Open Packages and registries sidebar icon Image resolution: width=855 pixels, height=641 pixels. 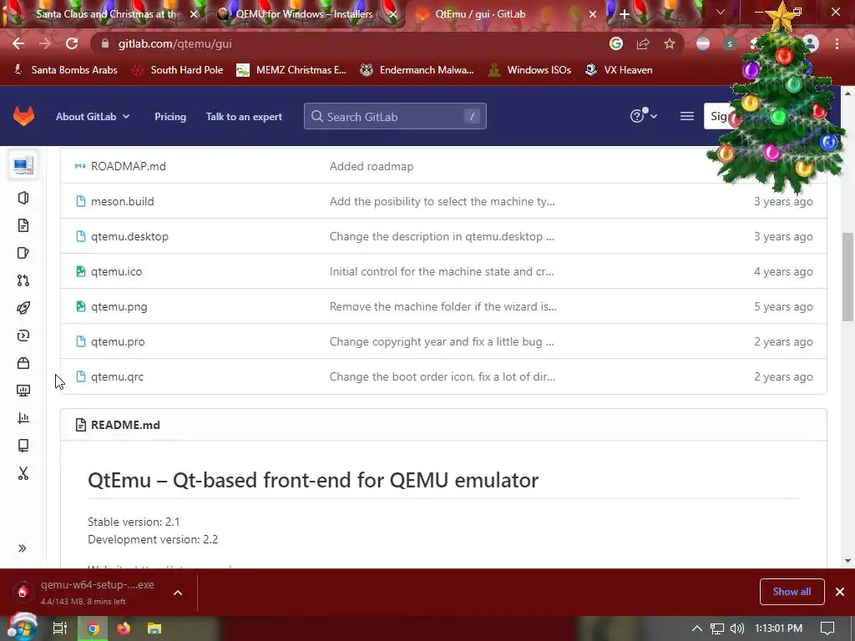pos(23,363)
